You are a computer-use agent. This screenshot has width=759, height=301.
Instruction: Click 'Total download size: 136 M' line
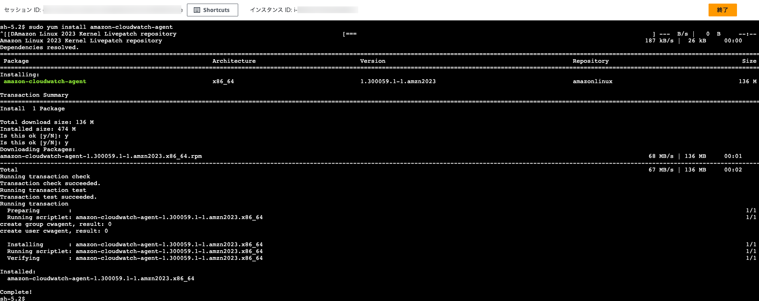(x=47, y=122)
